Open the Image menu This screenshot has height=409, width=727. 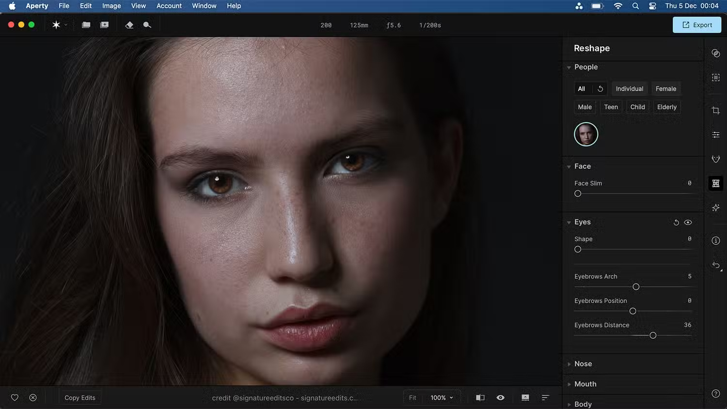pyautogui.click(x=111, y=6)
